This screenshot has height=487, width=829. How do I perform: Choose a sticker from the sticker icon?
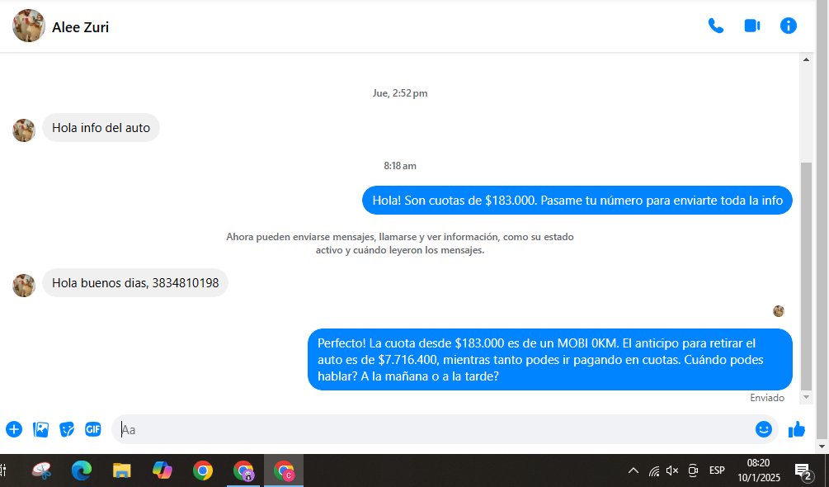point(67,429)
